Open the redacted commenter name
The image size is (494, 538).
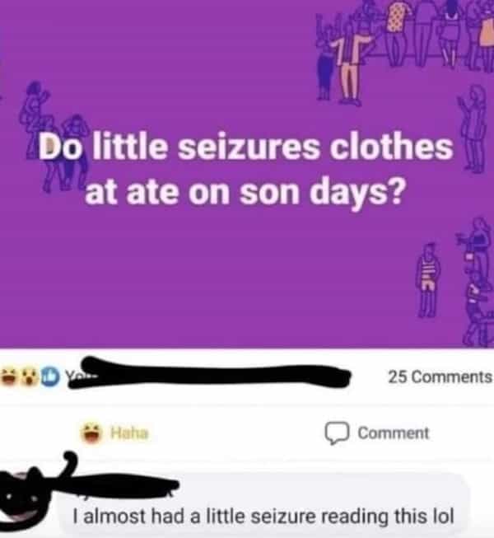pyautogui.click(x=123, y=484)
